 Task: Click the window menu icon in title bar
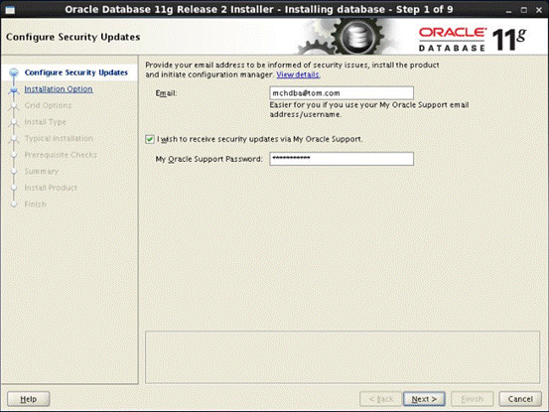click(11, 10)
